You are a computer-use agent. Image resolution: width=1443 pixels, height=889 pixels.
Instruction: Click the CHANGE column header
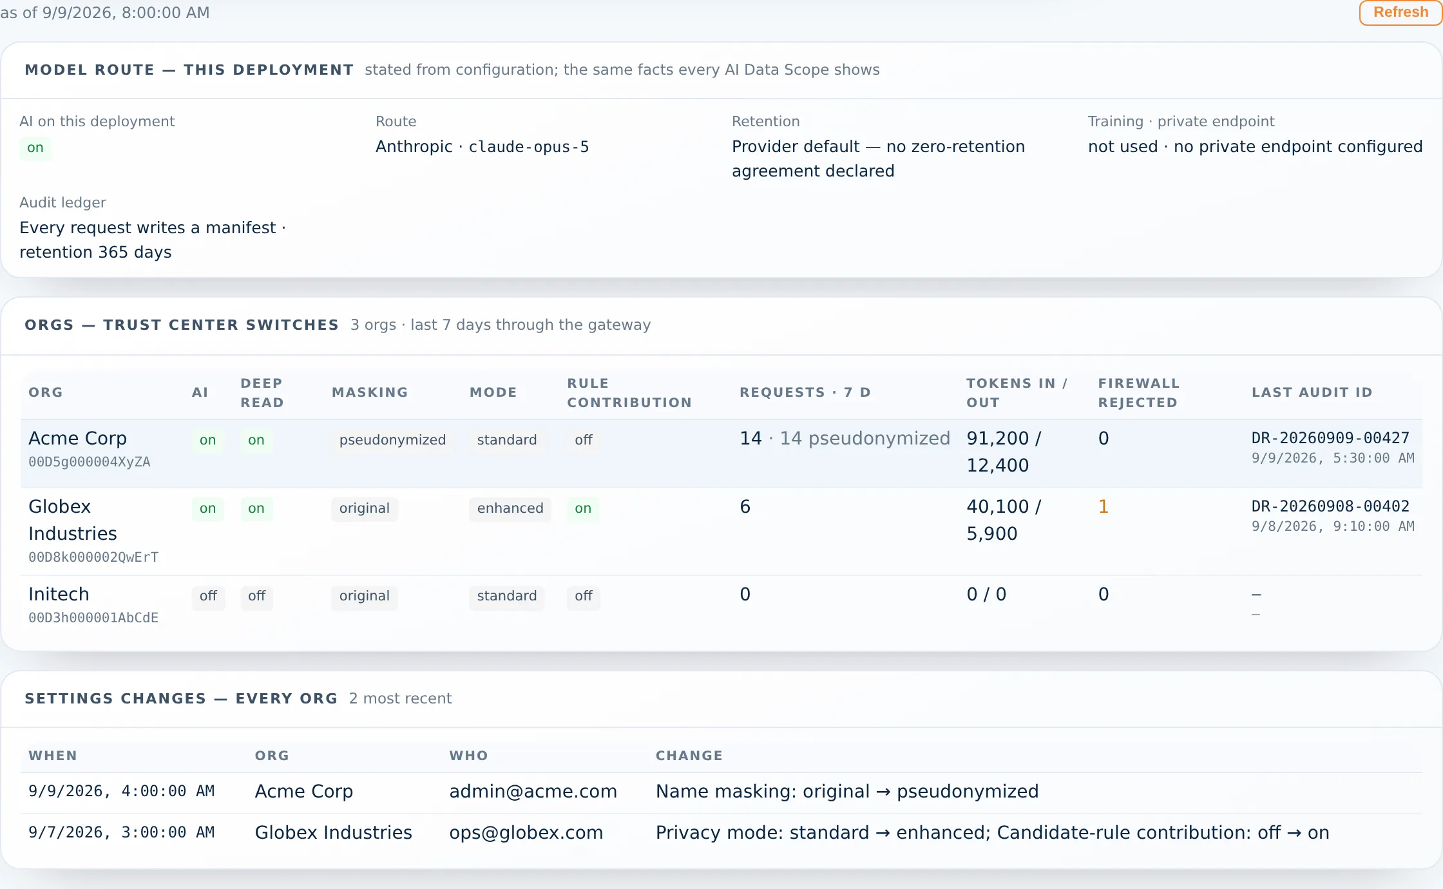point(689,756)
